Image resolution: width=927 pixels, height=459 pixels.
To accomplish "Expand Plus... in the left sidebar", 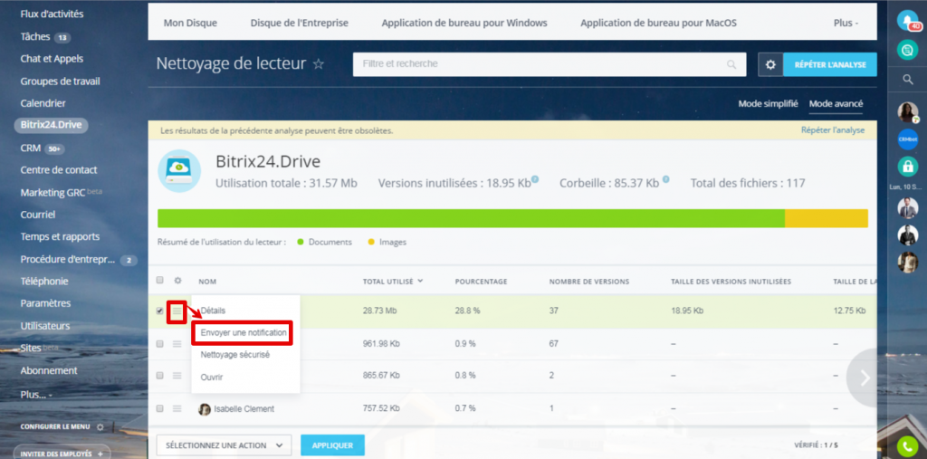I will pyautogui.click(x=36, y=395).
